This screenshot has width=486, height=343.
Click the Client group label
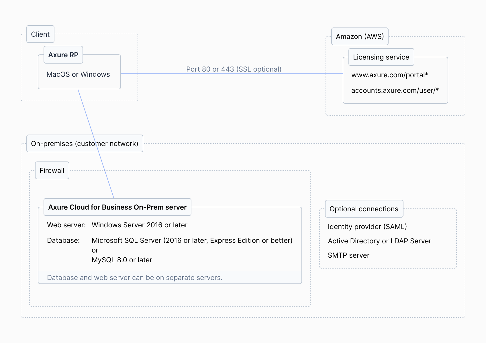coord(40,34)
